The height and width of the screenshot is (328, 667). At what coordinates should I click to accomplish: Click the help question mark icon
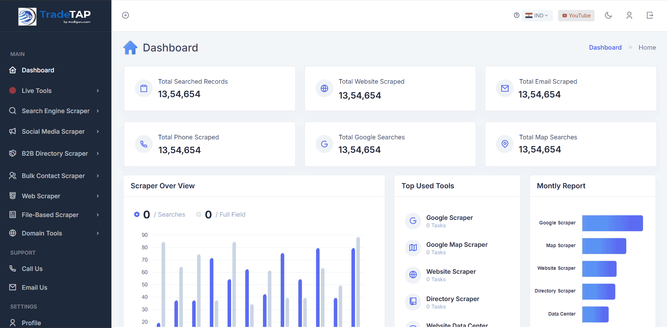516,15
